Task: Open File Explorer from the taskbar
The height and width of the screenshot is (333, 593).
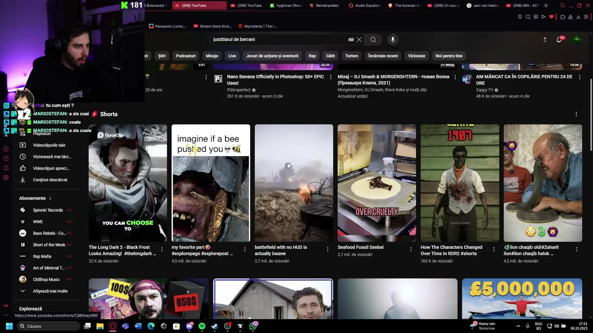Action: point(100,326)
